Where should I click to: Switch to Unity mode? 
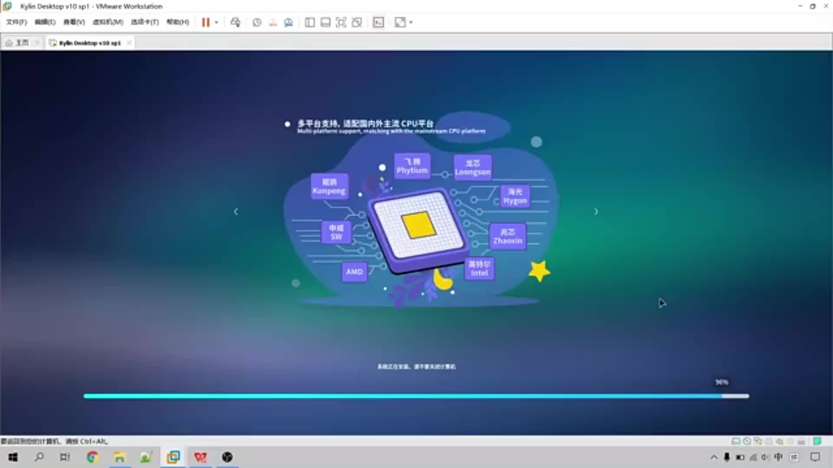click(357, 22)
